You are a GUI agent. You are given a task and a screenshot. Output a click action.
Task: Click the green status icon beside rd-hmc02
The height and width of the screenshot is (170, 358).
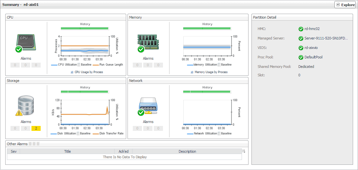(301, 29)
